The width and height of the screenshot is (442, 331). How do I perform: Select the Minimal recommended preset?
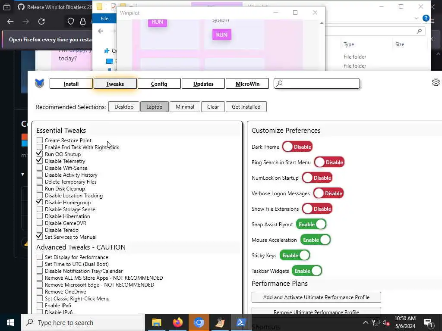[x=185, y=107]
